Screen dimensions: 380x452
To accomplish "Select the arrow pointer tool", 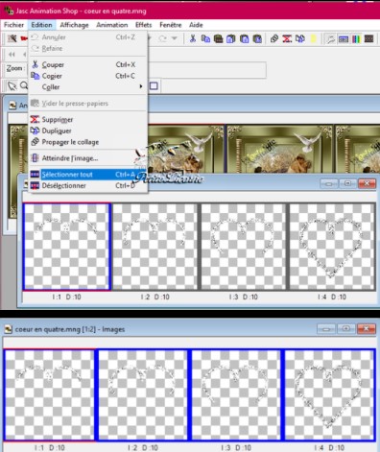I will 12,85.
